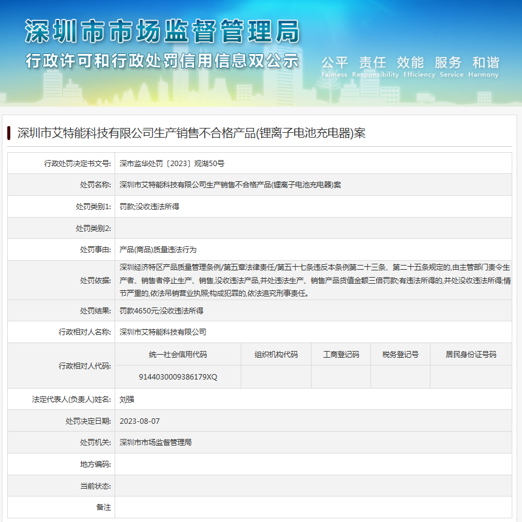Click the 公平 Fairness slogan
The width and height of the screenshot is (522, 522).
(x=335, y=67)
